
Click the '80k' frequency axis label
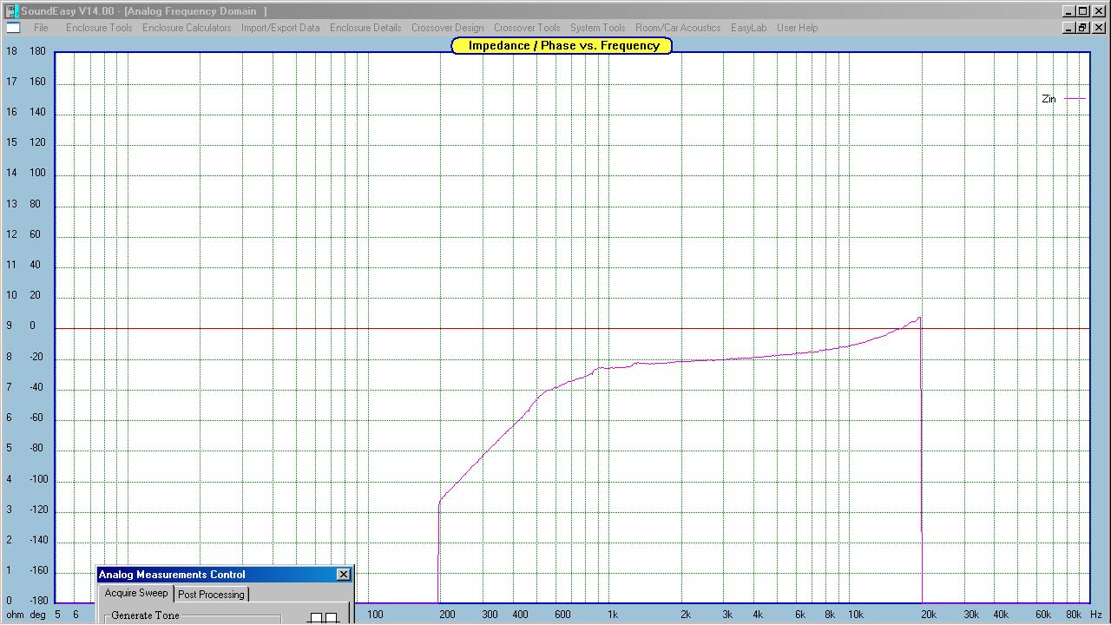pyautogui.click(x=1075, y=615)
